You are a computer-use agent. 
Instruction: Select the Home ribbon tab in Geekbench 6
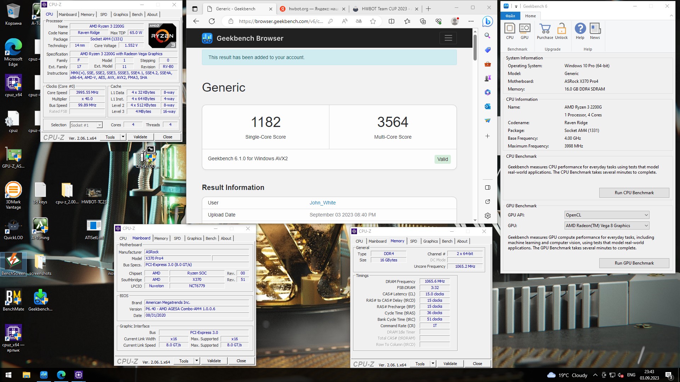tap(530, 16)
